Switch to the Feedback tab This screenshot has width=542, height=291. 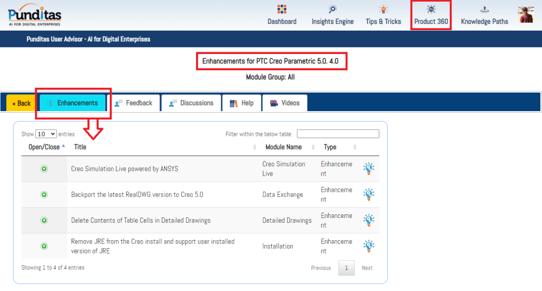[134, 103]
